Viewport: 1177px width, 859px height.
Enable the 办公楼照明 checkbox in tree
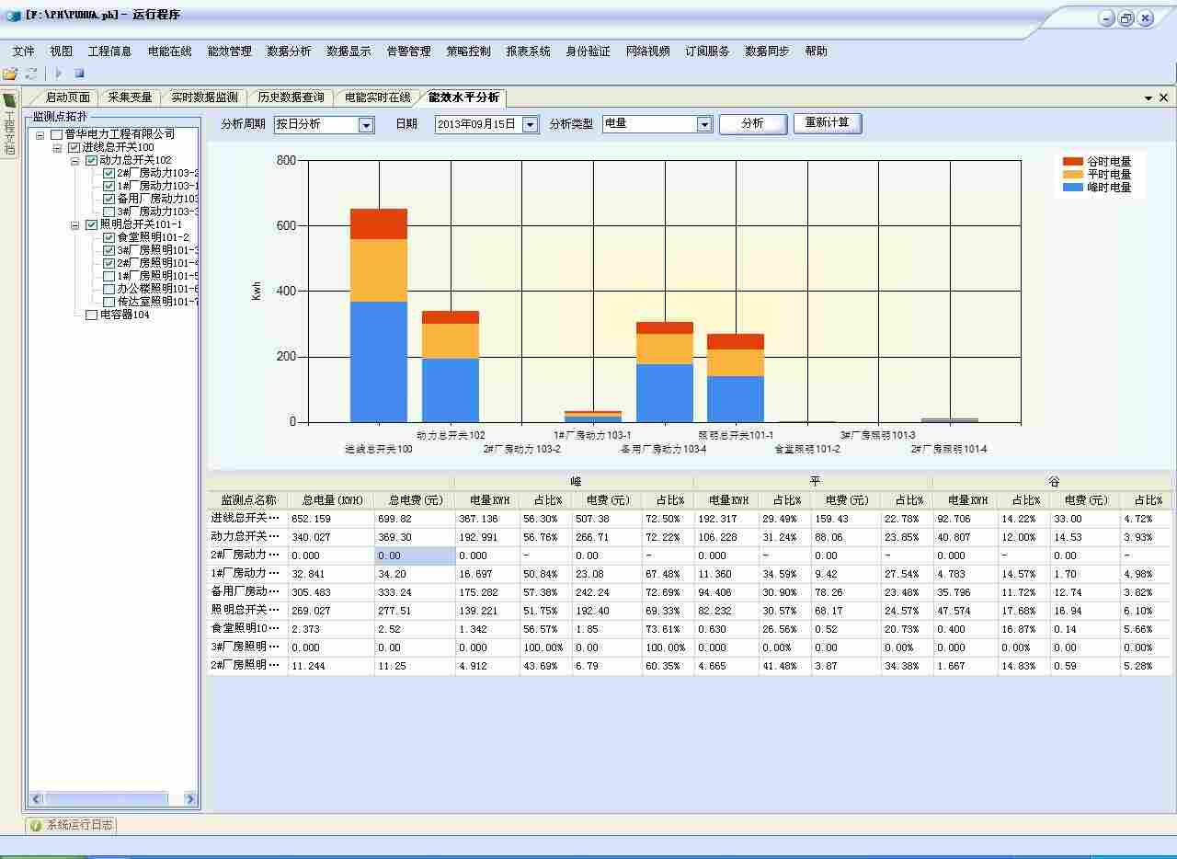coord(109,289)
